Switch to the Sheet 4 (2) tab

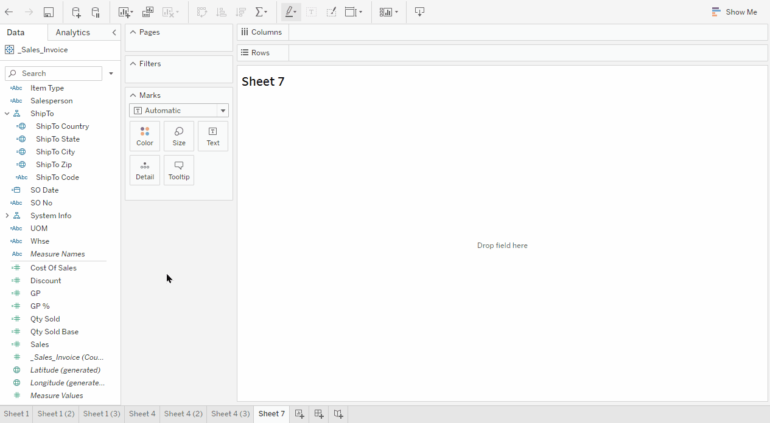pos(183,414)
